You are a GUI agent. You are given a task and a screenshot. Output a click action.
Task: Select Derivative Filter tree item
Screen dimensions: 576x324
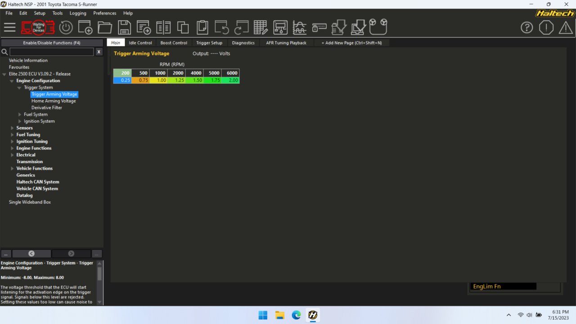(47, 108)
